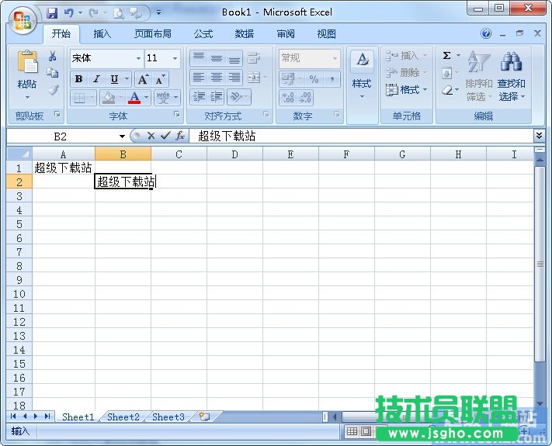Switch to the 插入 ribbon tab

point(102,34)
